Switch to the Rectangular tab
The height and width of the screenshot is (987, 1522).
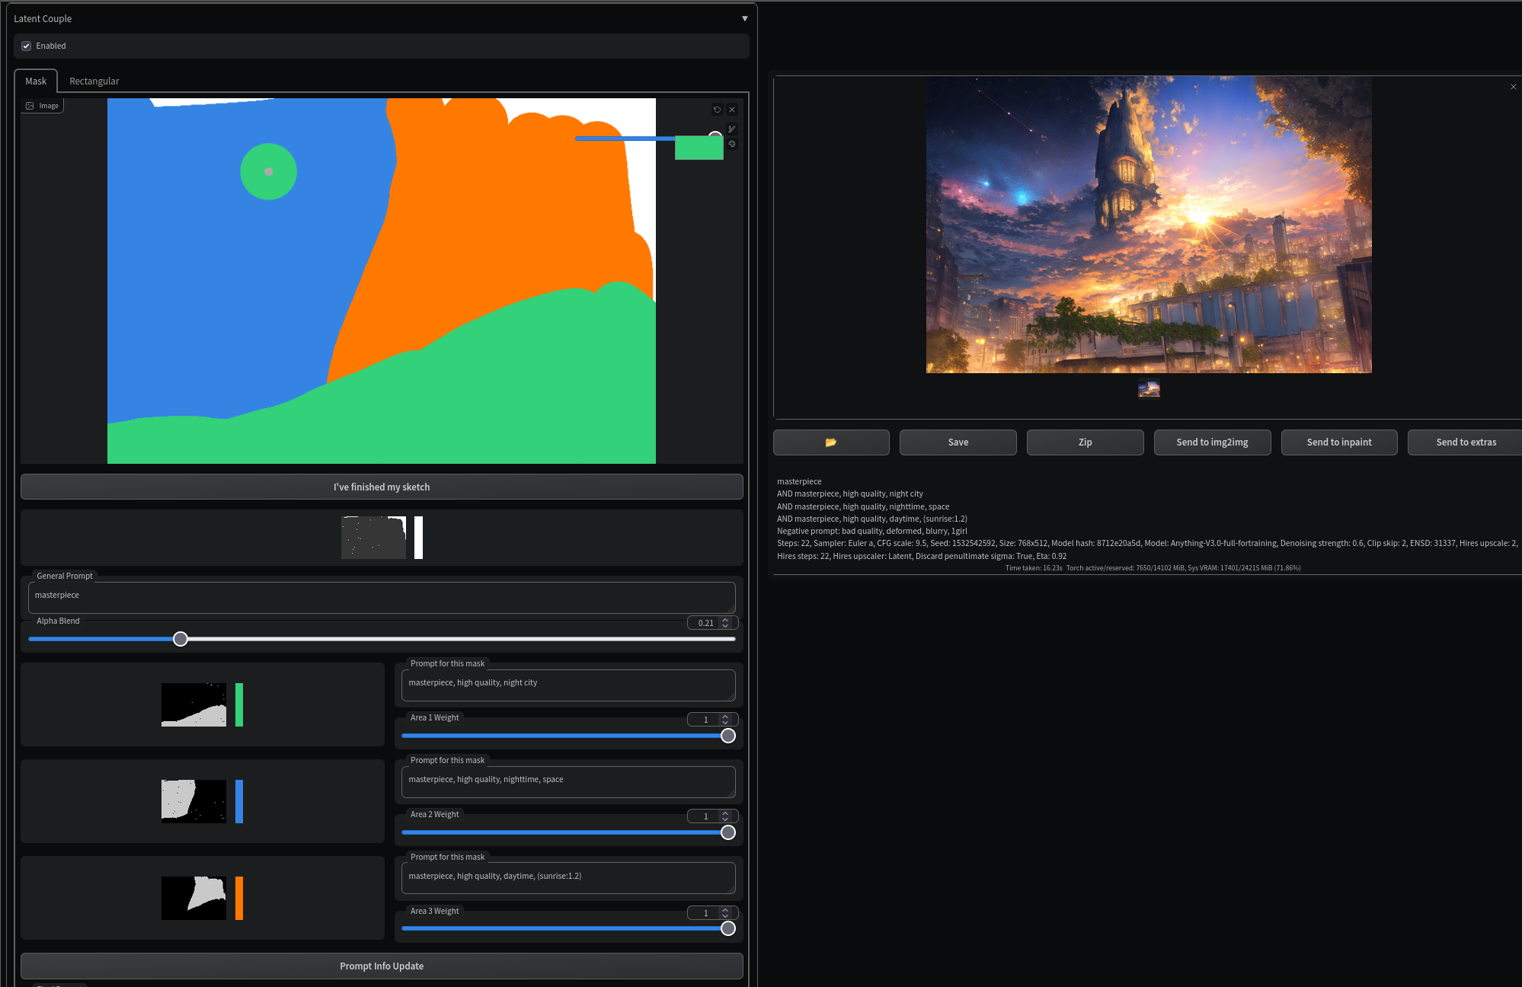94,81
